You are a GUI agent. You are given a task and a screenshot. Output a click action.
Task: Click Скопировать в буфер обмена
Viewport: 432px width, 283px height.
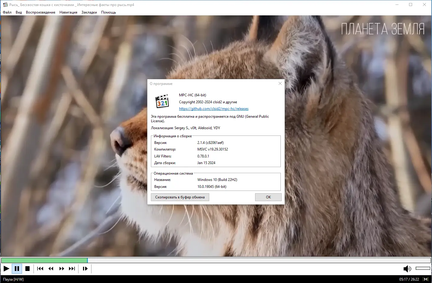(x=180, y=197)
